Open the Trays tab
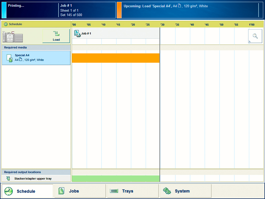Image resolution: width=265 pixels, height=199 pixels. [133, 191]
